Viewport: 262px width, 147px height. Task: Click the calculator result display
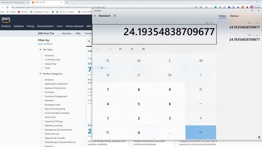tap(154, 34)
